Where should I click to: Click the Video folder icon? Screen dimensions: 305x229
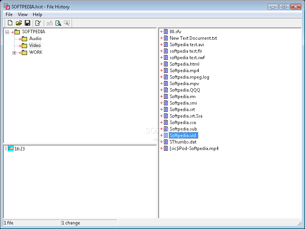[24, 46]
